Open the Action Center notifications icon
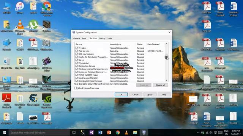 pos(215,133)
